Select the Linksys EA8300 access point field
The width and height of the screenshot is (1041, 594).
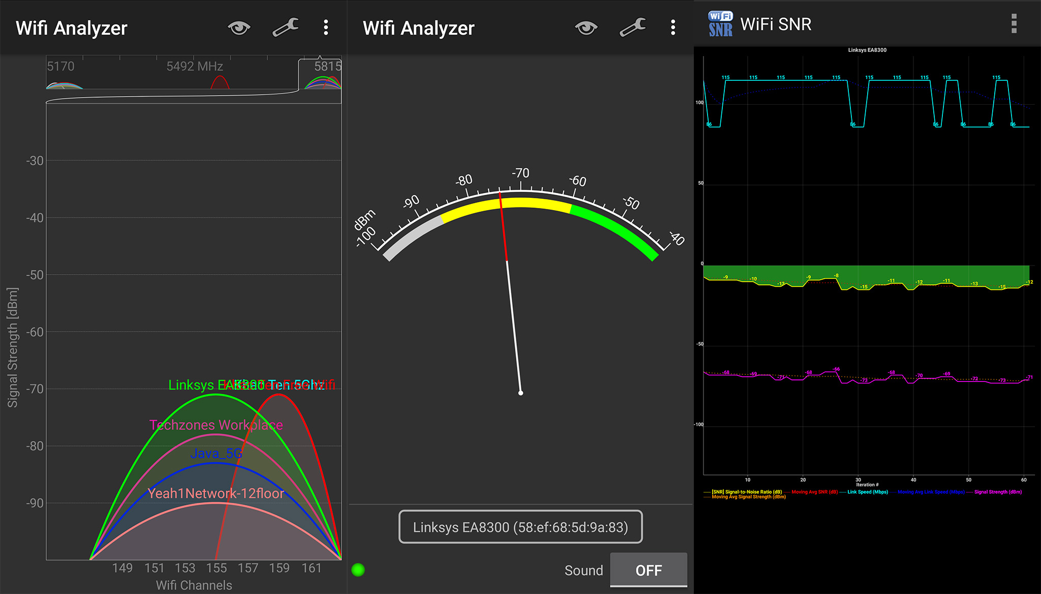click(520, 527)
